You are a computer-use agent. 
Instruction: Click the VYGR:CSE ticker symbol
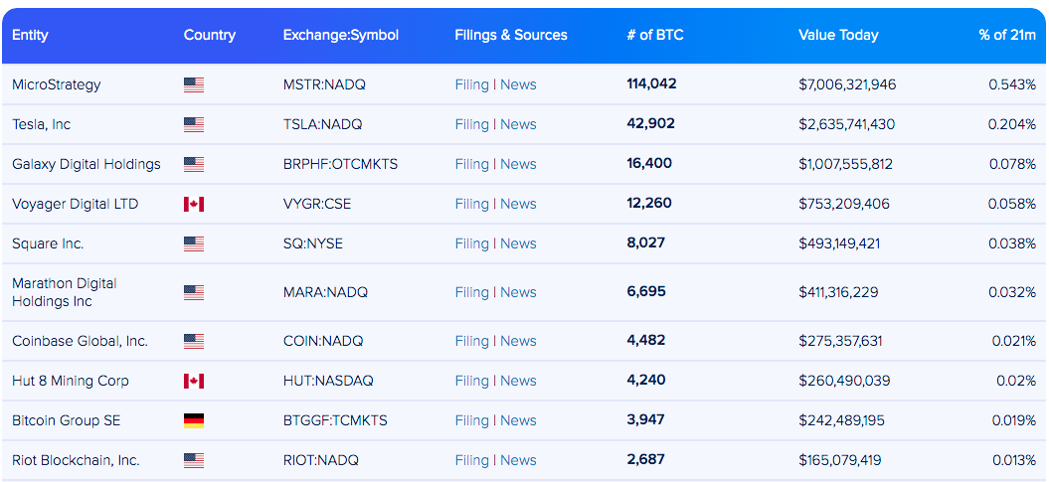pos(317,204)
